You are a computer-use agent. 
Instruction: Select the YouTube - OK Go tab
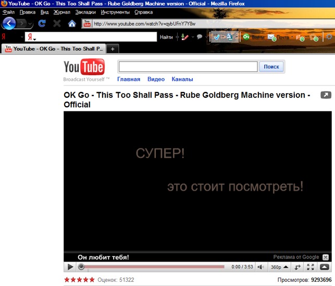pyautogui.click(x=54, y=48)
